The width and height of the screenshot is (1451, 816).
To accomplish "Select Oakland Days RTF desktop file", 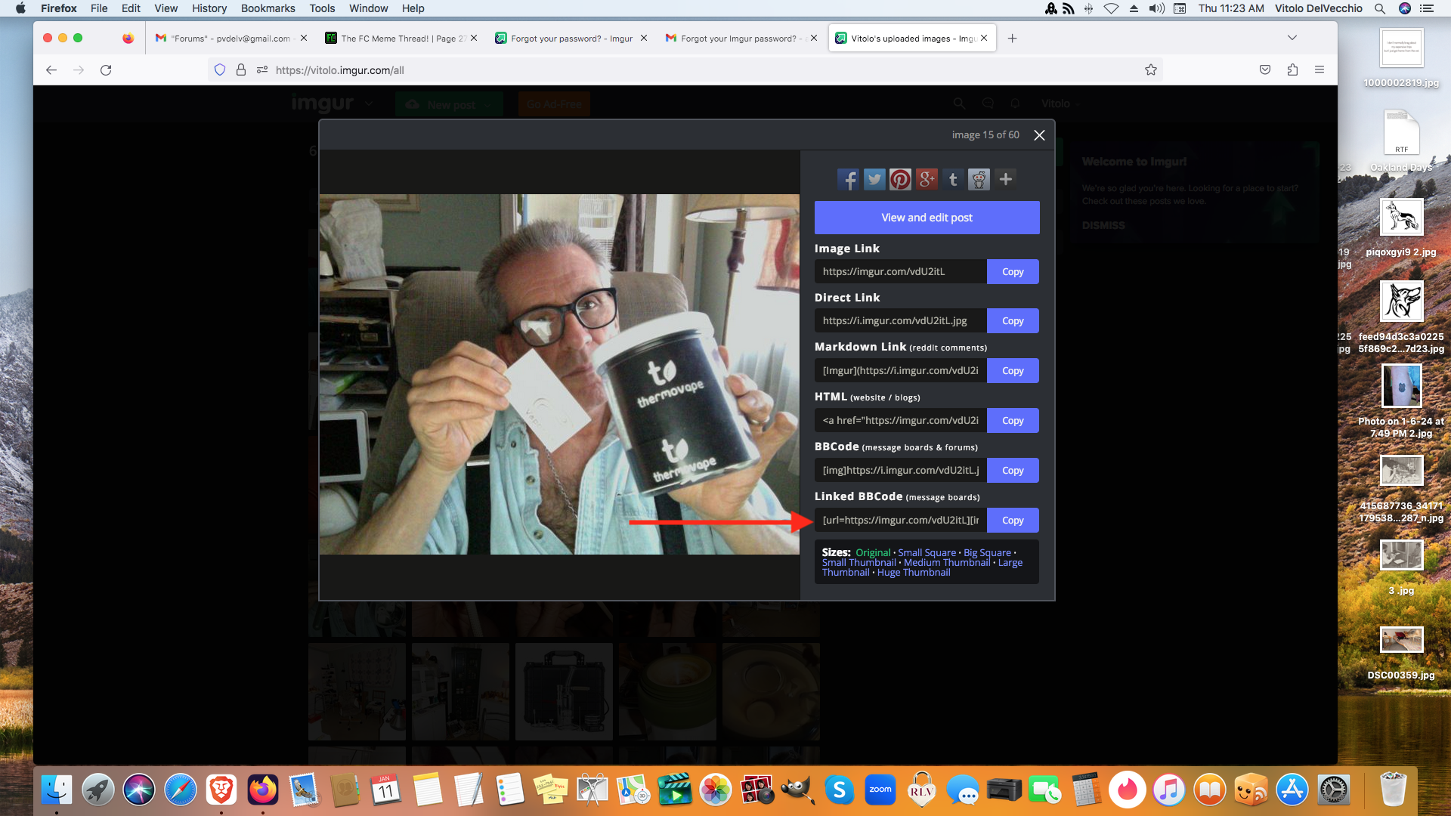I will tap(1401, 141).
